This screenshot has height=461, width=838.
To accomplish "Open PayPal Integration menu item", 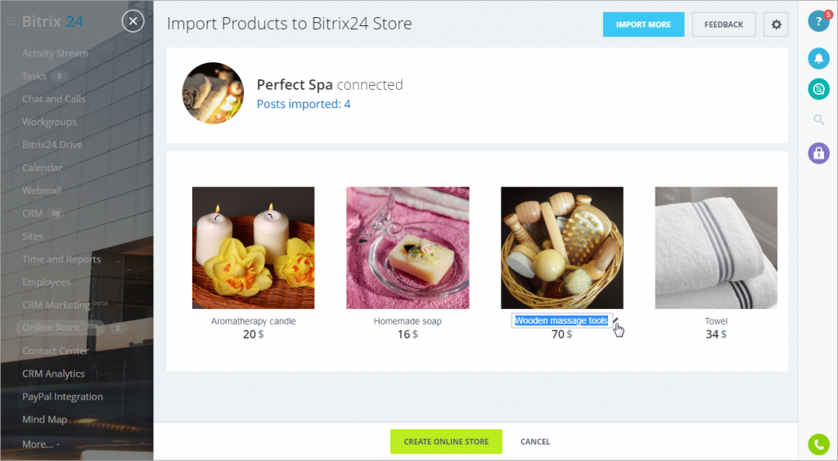I will (62, 396).
